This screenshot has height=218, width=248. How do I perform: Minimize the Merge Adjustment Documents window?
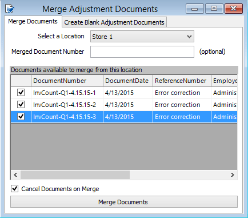pos(194,9)
